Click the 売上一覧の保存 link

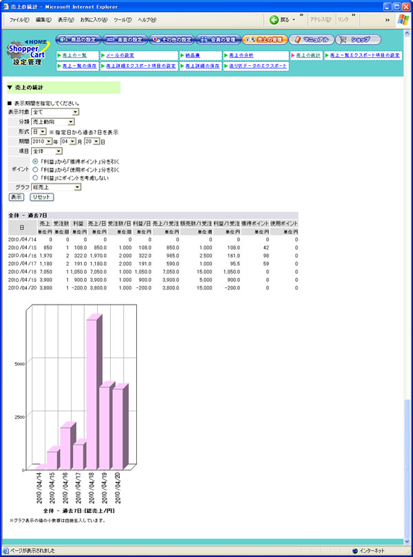[x=79, y=66]
